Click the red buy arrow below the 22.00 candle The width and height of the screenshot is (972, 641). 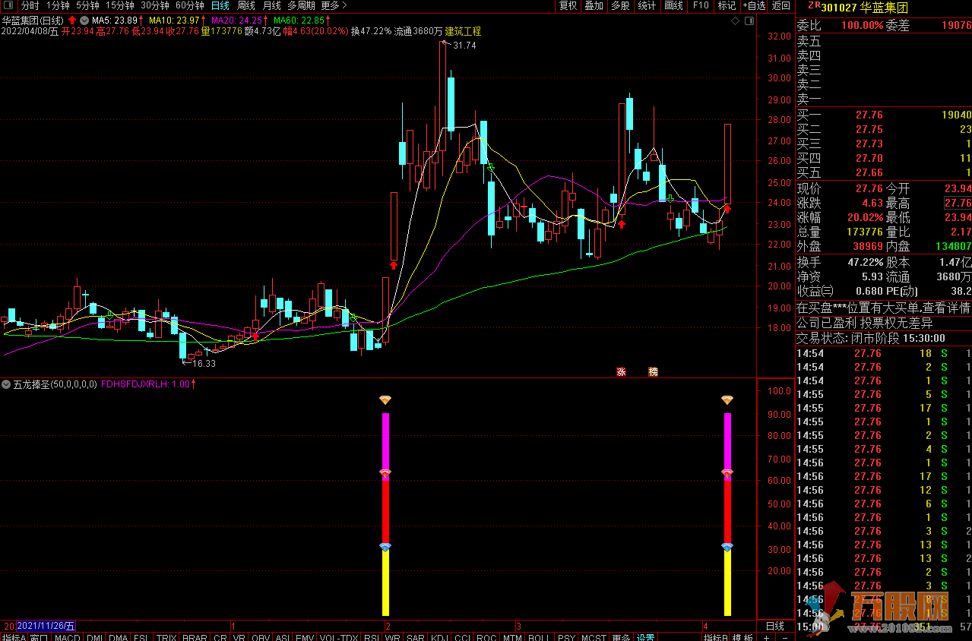pos(394,265)
